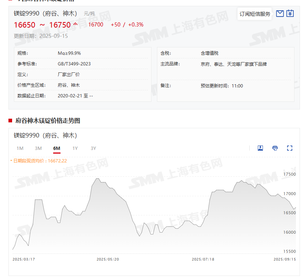Viewport: 304px width, 280px height.
Task: Select the 6M chart range tab
Action: click(x=56, y=148)
